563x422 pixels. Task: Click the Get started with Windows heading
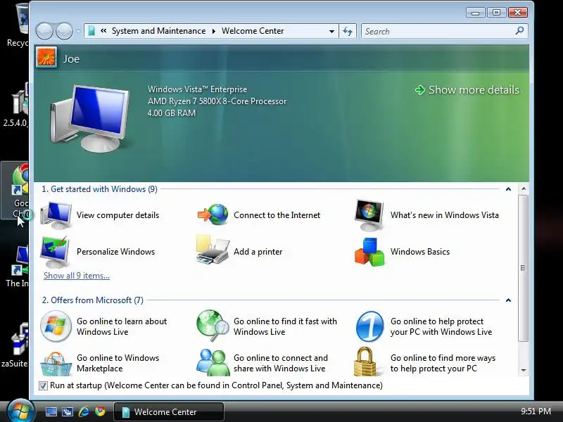[99, 189]
